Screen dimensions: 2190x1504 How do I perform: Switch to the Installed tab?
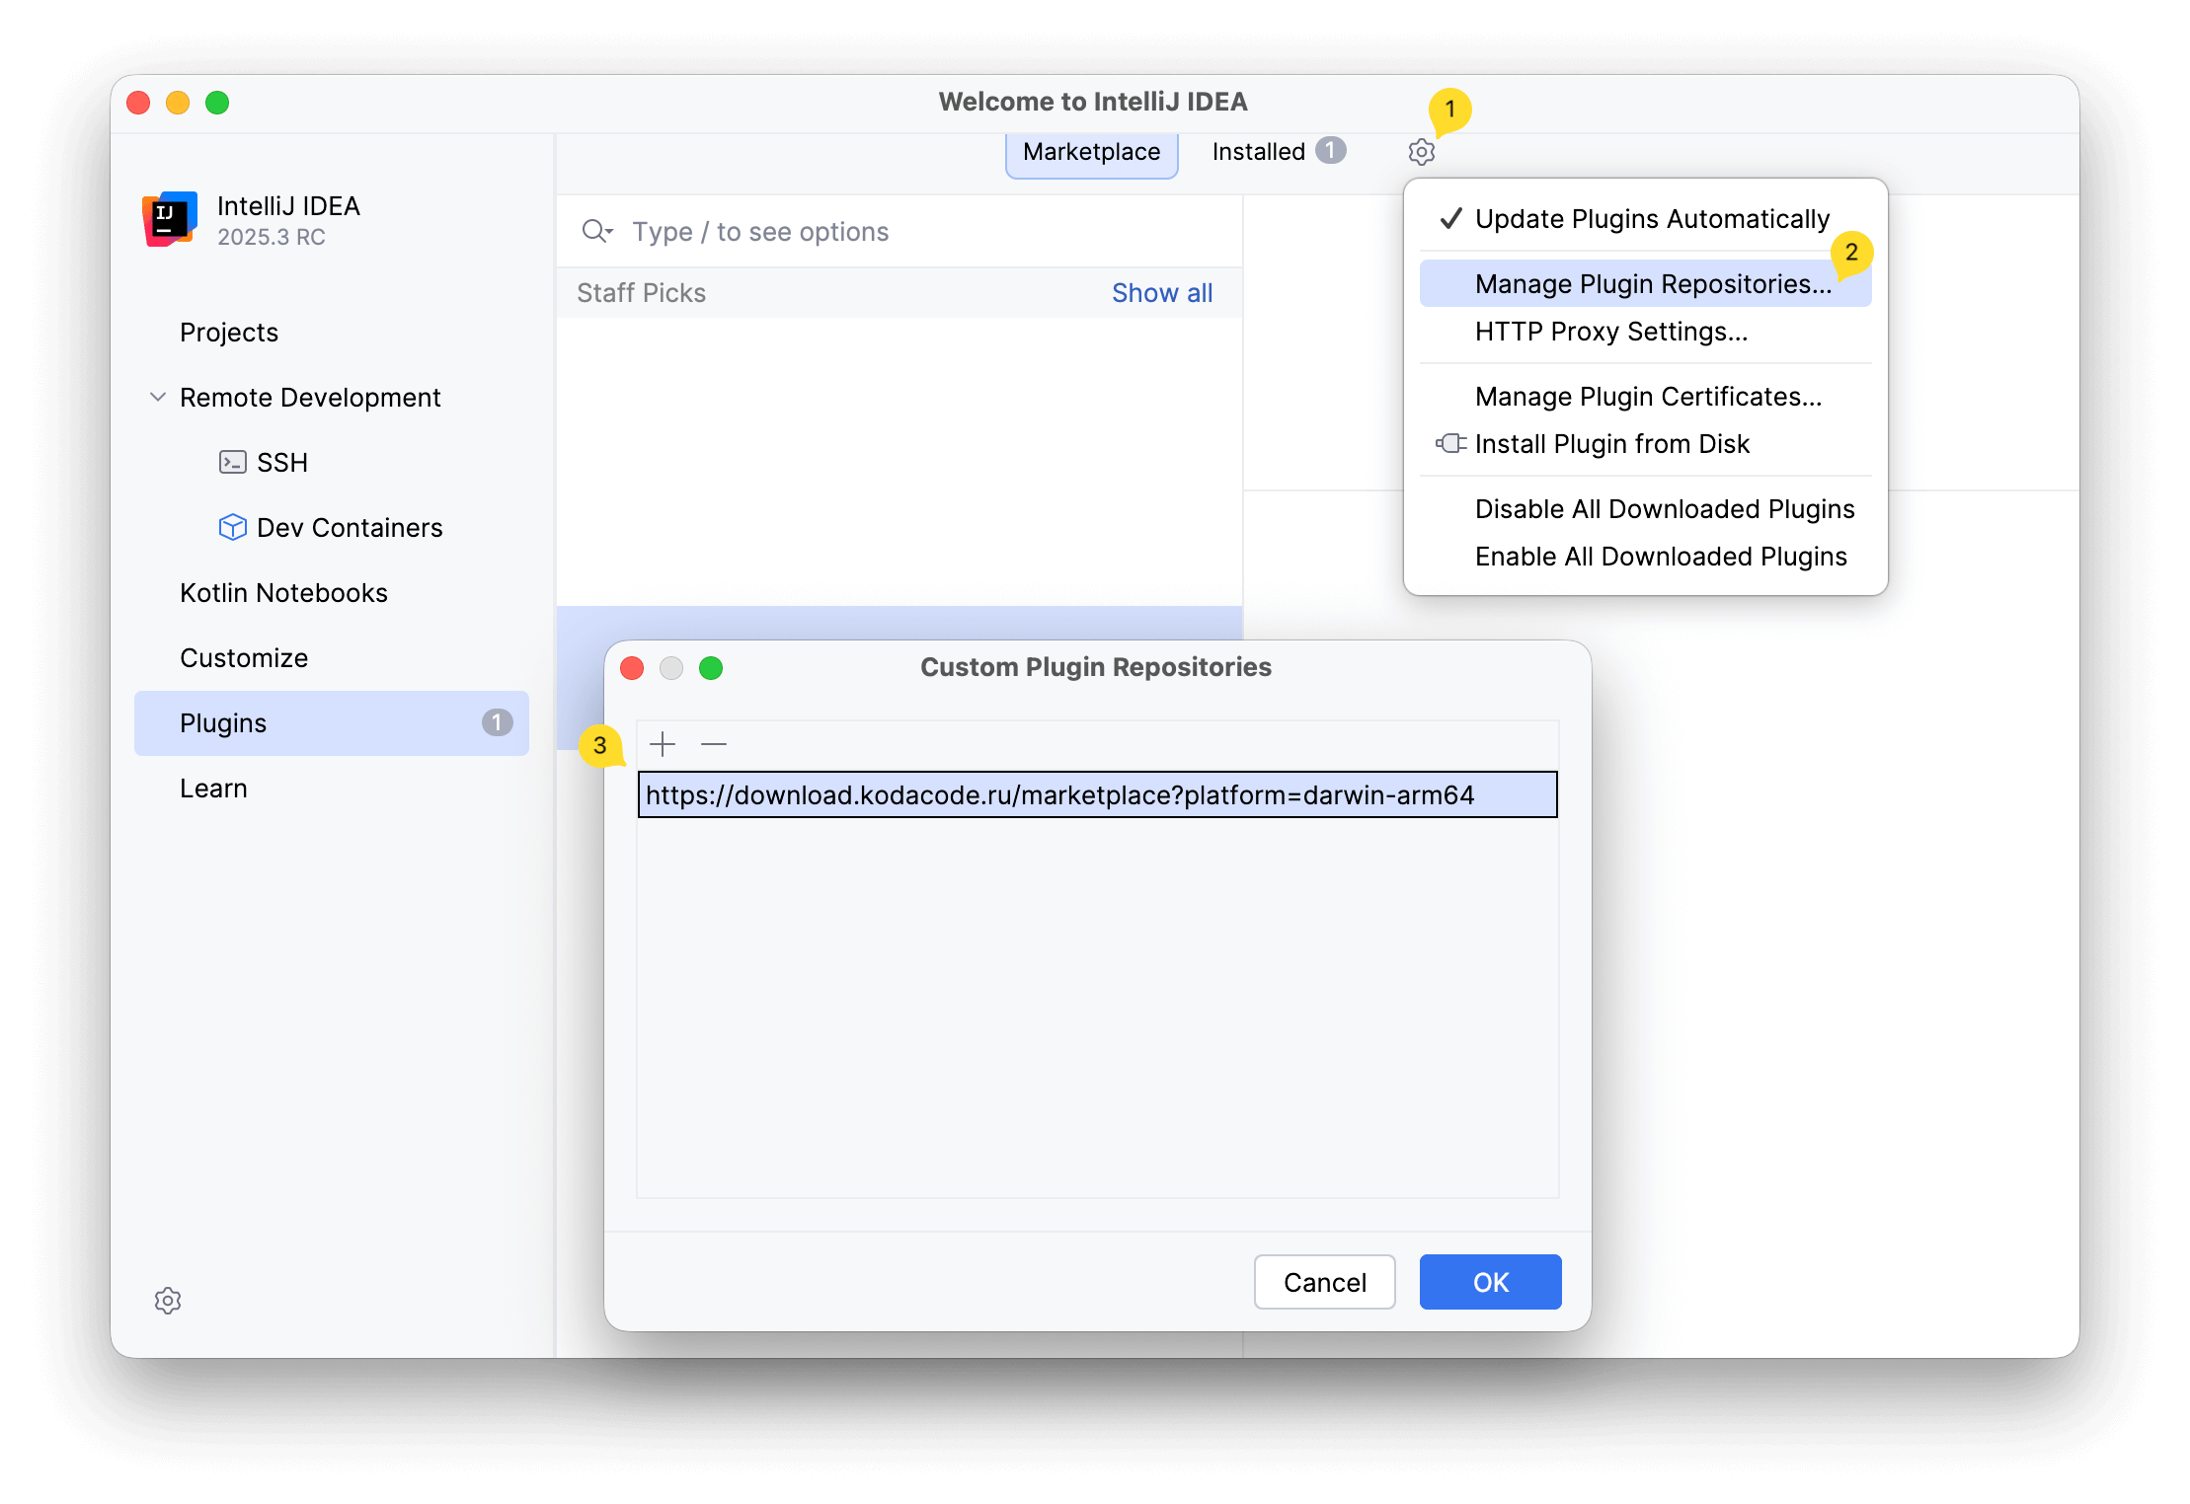tap(1259, 151)
